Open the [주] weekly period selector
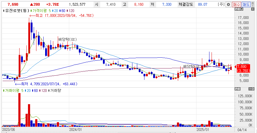The image size is (257, 133). pos(221,5)
